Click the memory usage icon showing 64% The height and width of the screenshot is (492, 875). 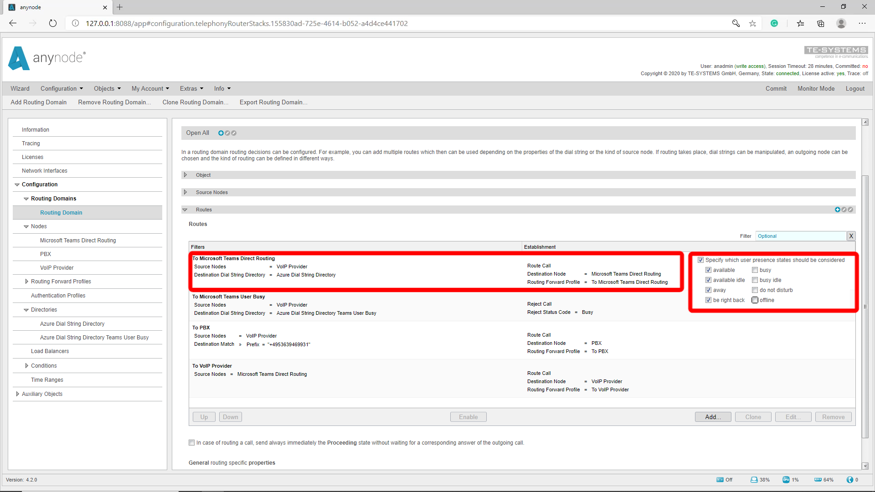pyautogui.click(x=818, y=480)
